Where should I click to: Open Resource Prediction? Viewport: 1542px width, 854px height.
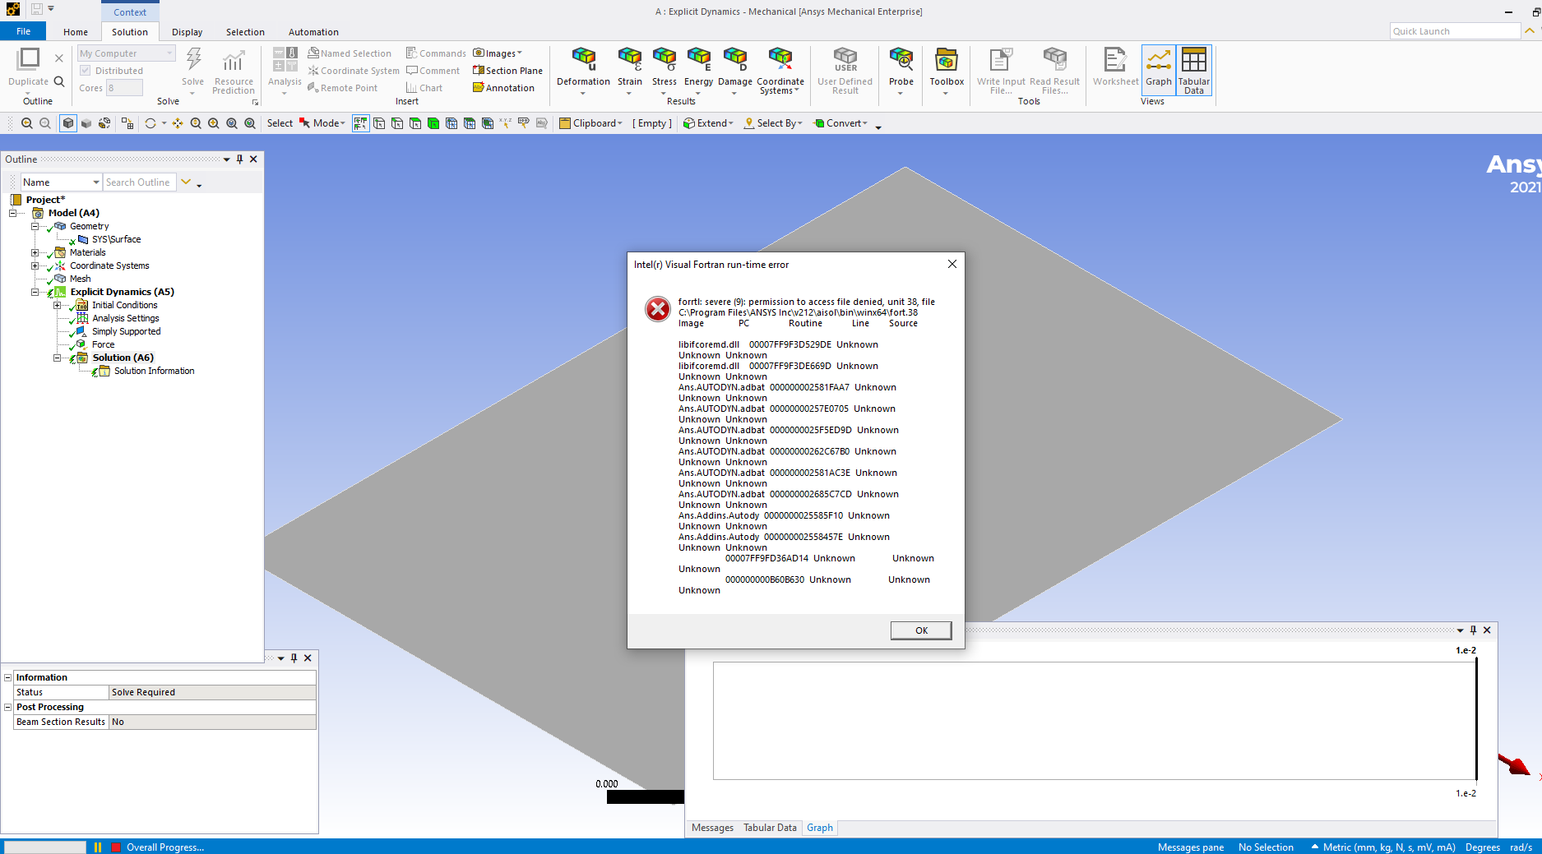point(234,70)
